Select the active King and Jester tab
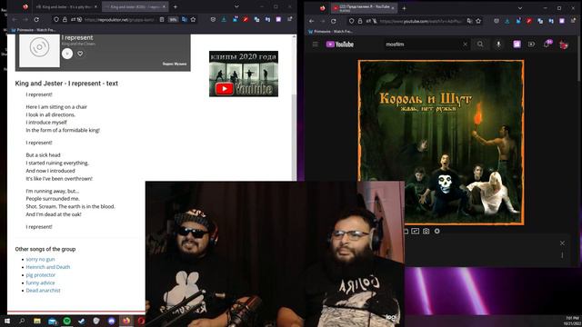The image size is (582, 327). [x=135, y=6]
